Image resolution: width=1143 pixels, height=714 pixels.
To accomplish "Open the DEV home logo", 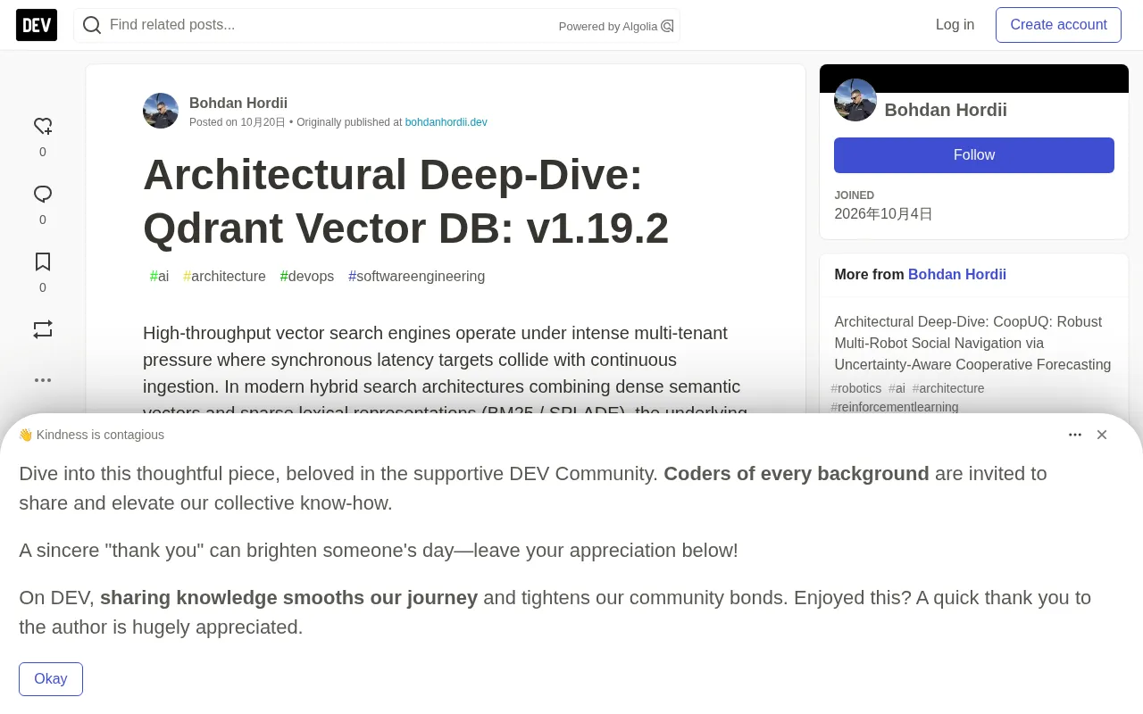I will tap(37, 25).
